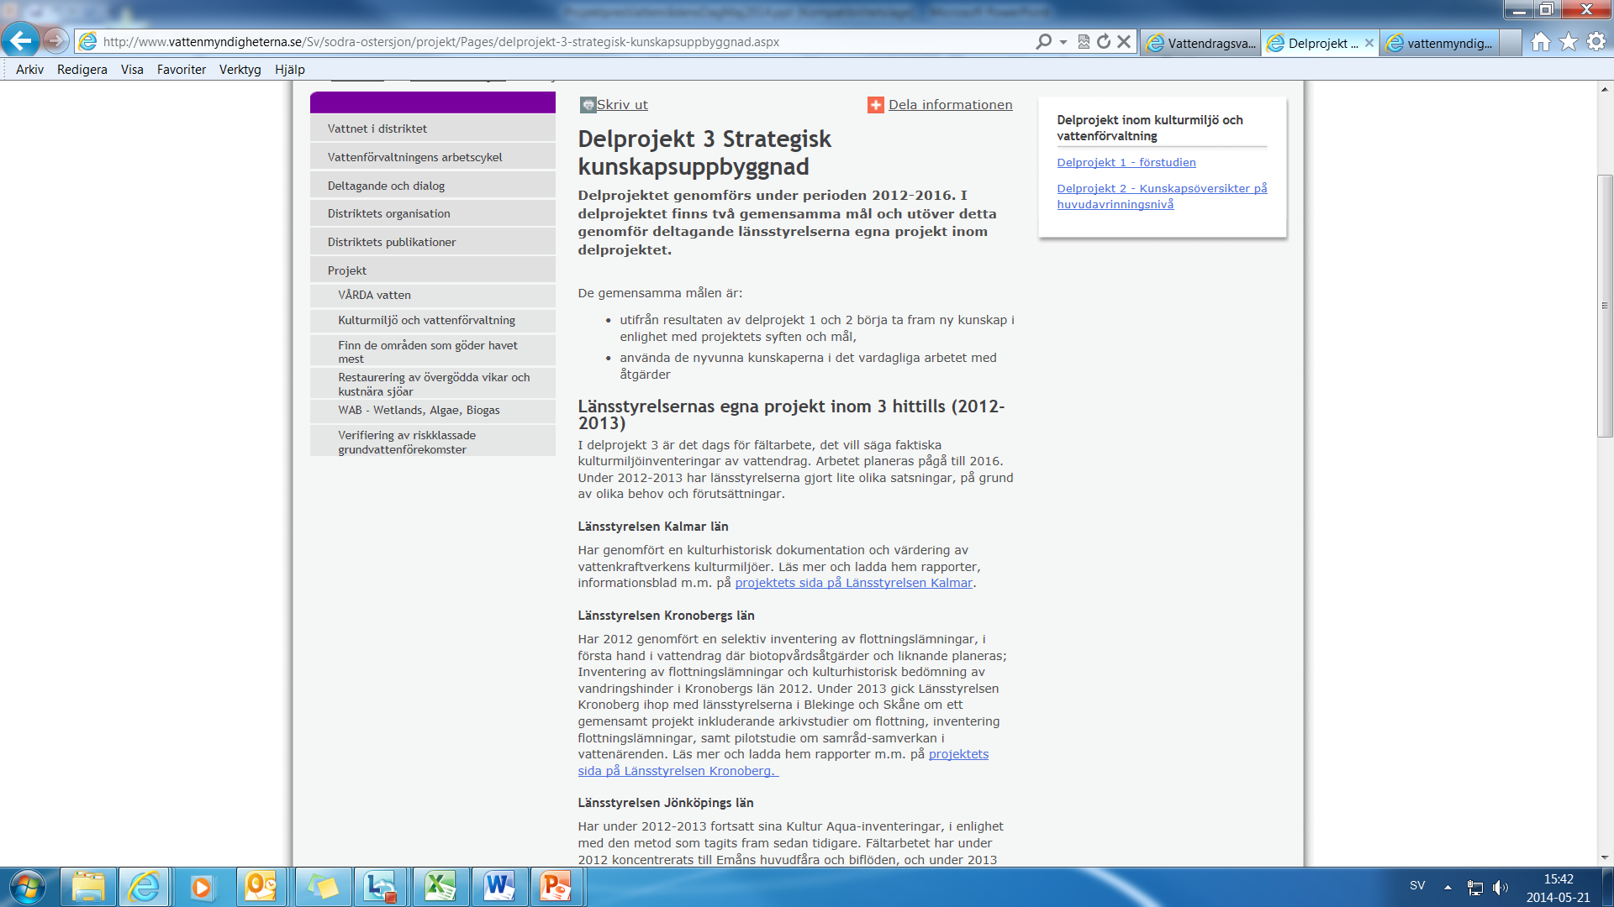
Task: Refresh the page with reload icon
Action: click(1104, 41)
